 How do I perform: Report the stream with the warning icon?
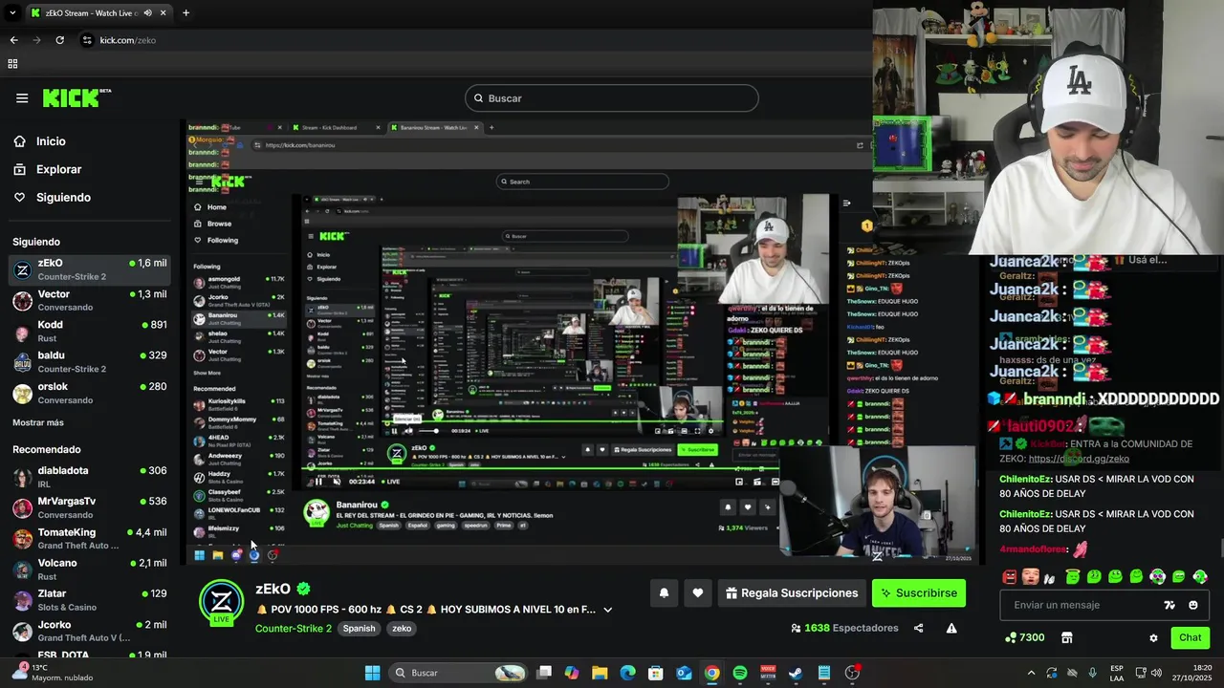click(951, 629)
